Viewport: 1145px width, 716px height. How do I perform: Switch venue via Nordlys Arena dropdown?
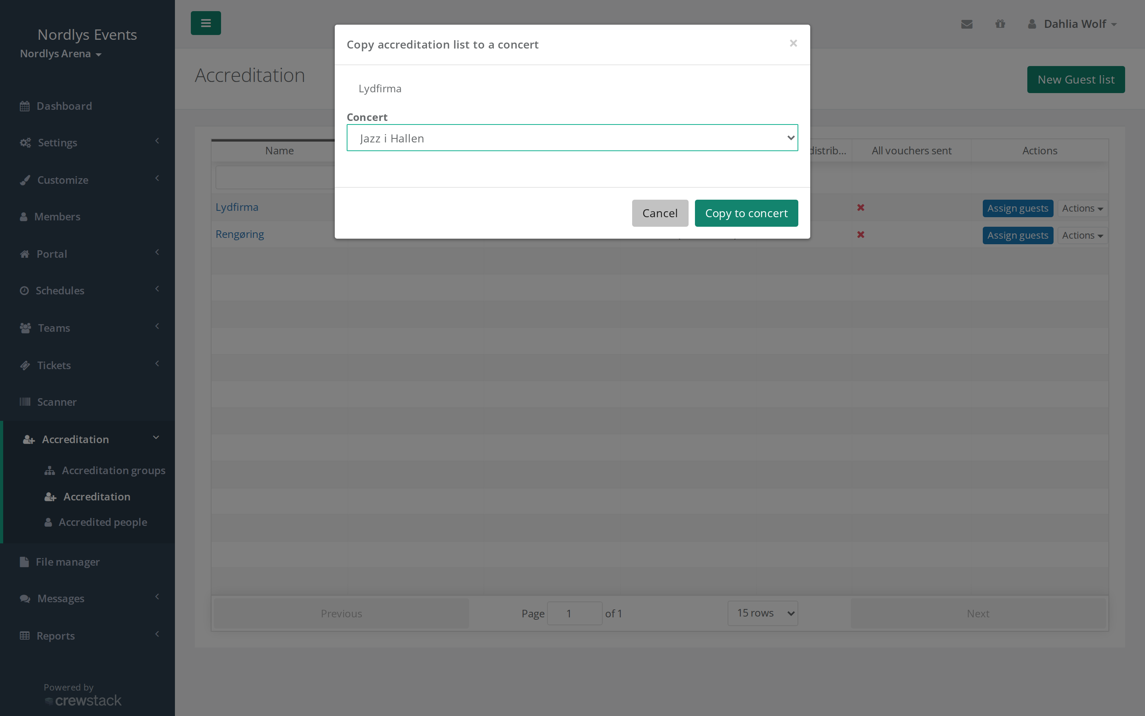coord(60,54)
